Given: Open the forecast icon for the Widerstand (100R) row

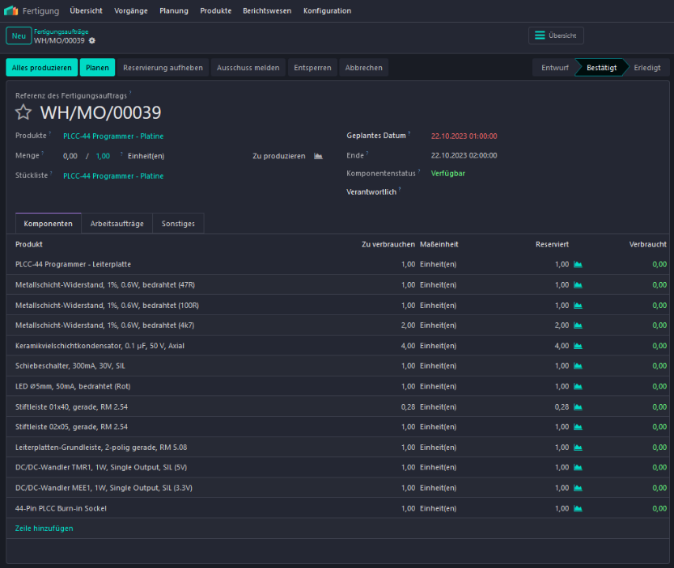Looking at the screenshot, I should 579,305.
